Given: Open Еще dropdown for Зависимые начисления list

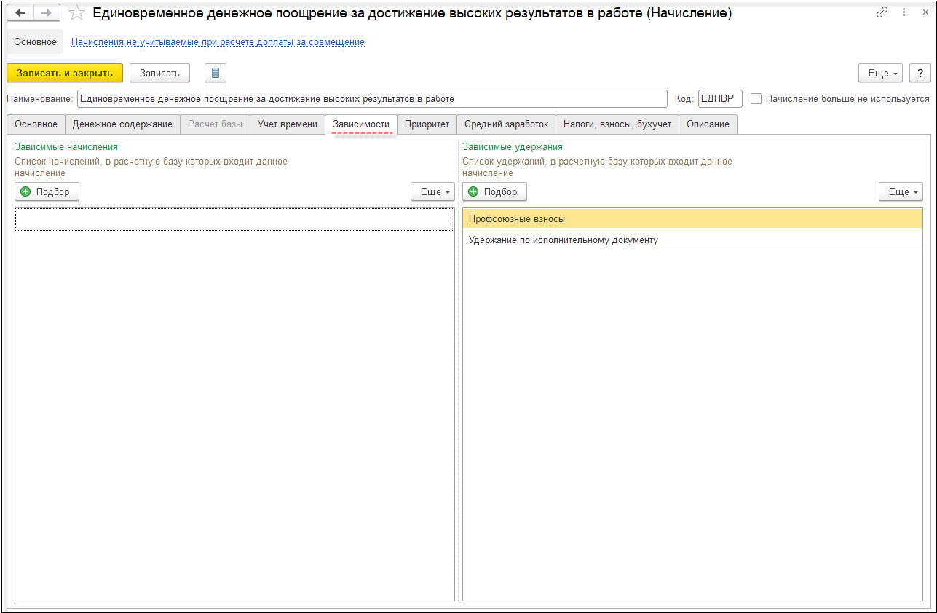Looking at the screenshot, I should pyautogui.click(x=432, y=191).
